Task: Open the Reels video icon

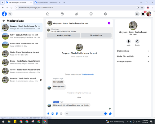Action: [62, 14]
